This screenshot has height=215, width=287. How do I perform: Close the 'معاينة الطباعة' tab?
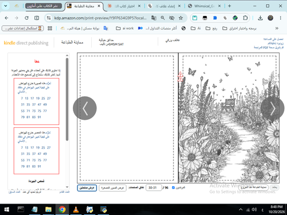coord(99,6)
